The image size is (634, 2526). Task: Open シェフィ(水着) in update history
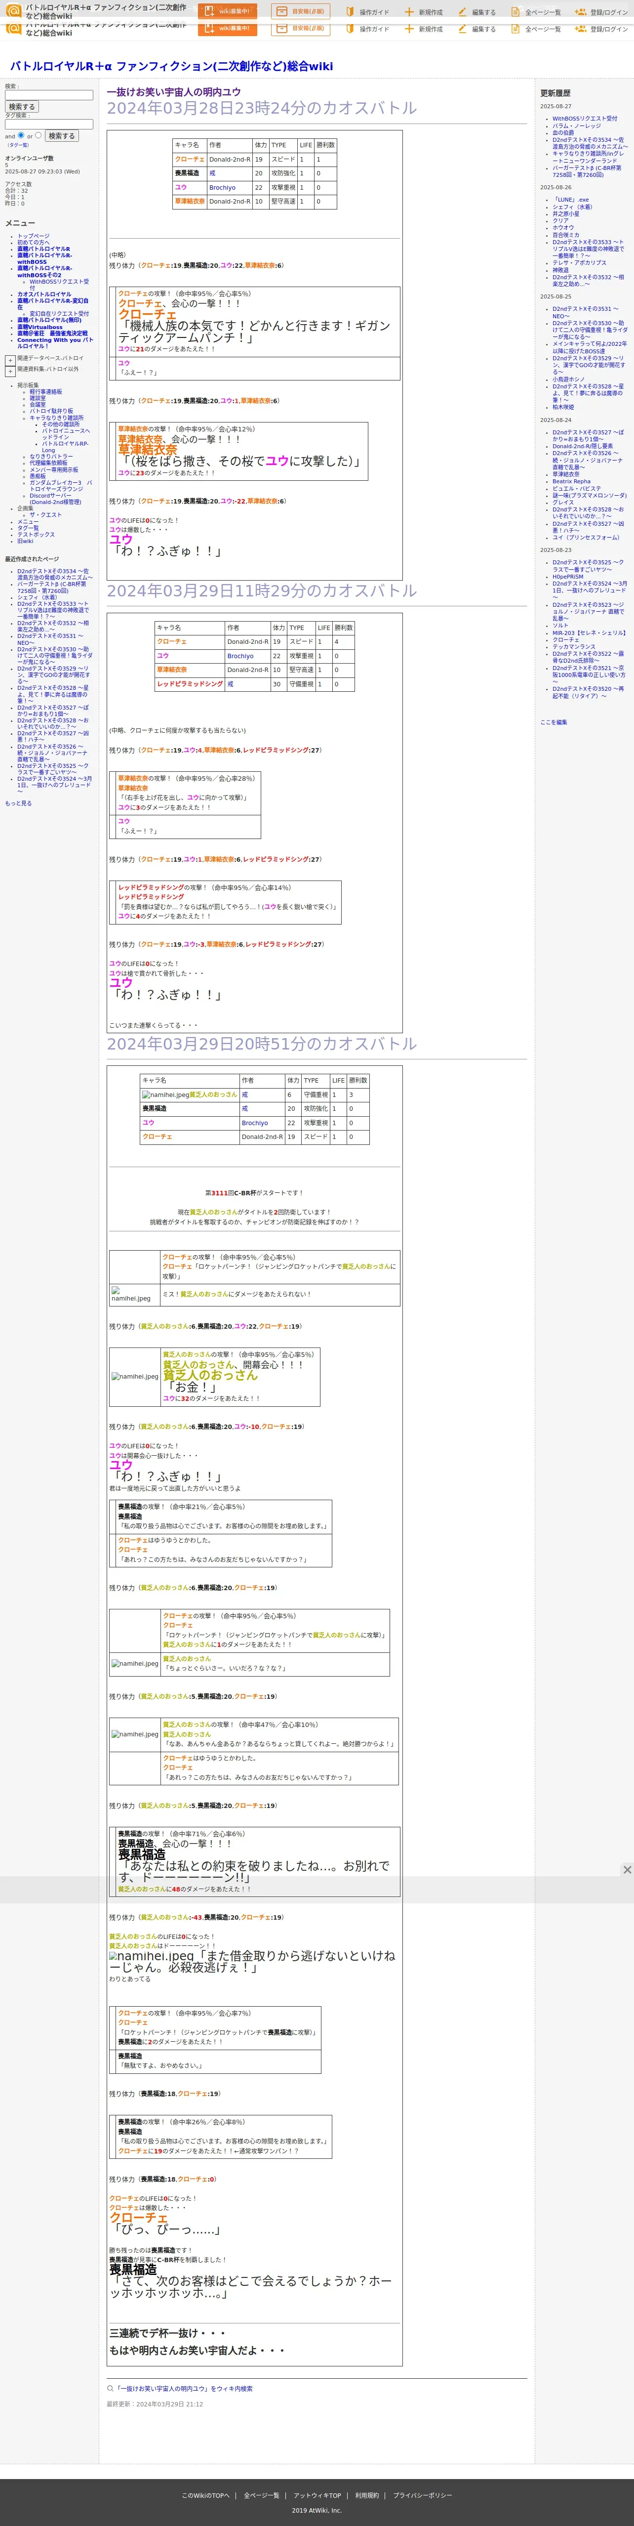click(572, 207)
